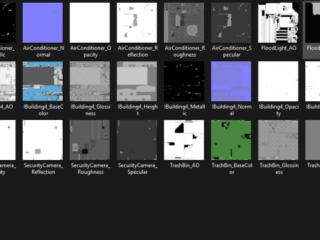The image size is (320, 240).
Task: Select the TrashBin_Glossiness thumbnail
Action: pos(278,140)
